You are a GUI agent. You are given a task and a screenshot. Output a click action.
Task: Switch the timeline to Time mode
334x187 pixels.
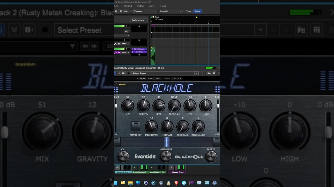coord(188,11)
